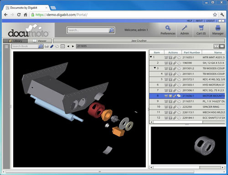Click into the Search Book field

pyautogui.click(x=25, y=46)
